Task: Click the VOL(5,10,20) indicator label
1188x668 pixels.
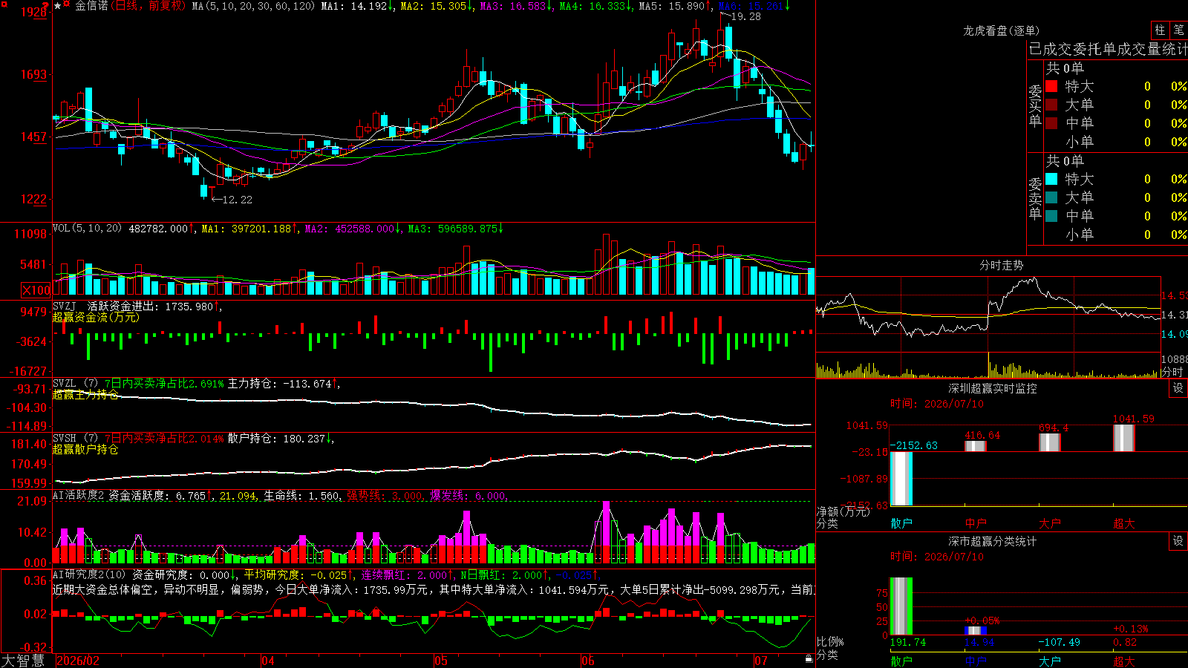Action: (87, 229)
